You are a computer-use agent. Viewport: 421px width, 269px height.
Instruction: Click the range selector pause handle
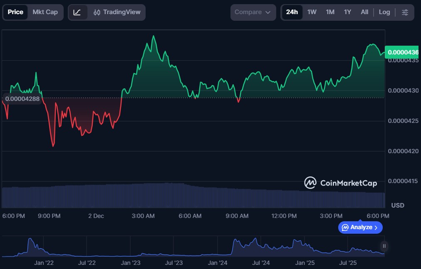(x=384, y=246)
